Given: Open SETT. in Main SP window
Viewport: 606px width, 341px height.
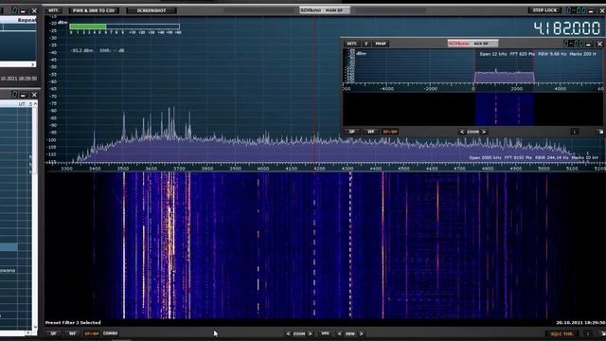Looking at the screenshot, I should coord(54,10).
